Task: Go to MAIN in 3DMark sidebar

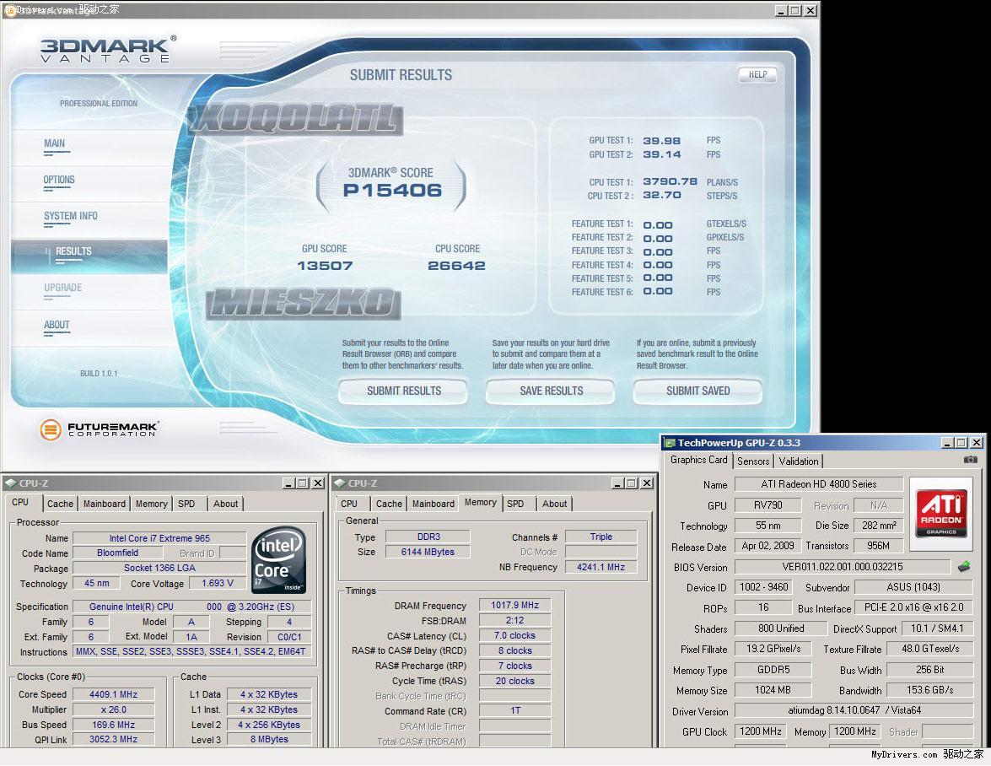Action: (54, 143)
